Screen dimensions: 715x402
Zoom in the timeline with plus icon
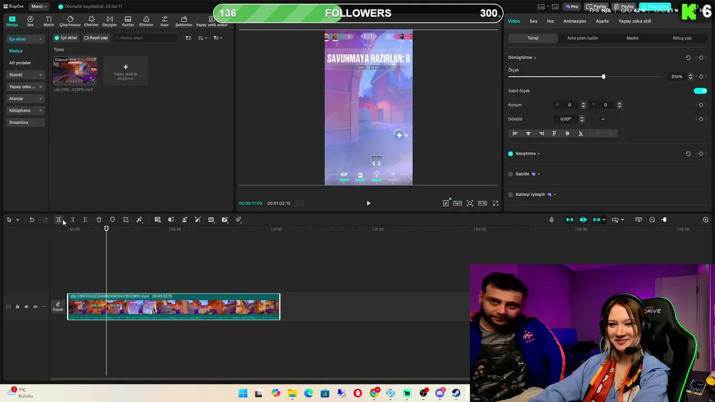[706, 219]
